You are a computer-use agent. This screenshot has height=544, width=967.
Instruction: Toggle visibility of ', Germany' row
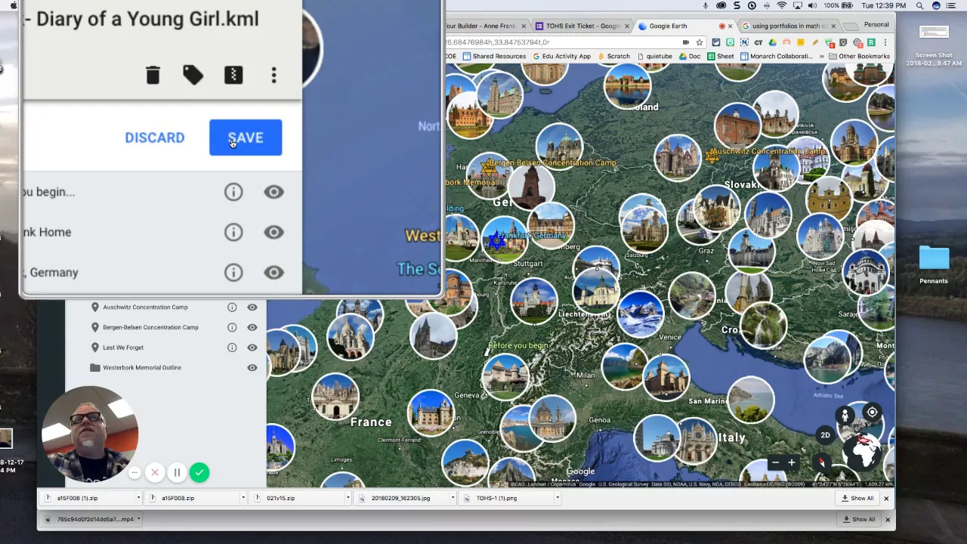(273, 272)
